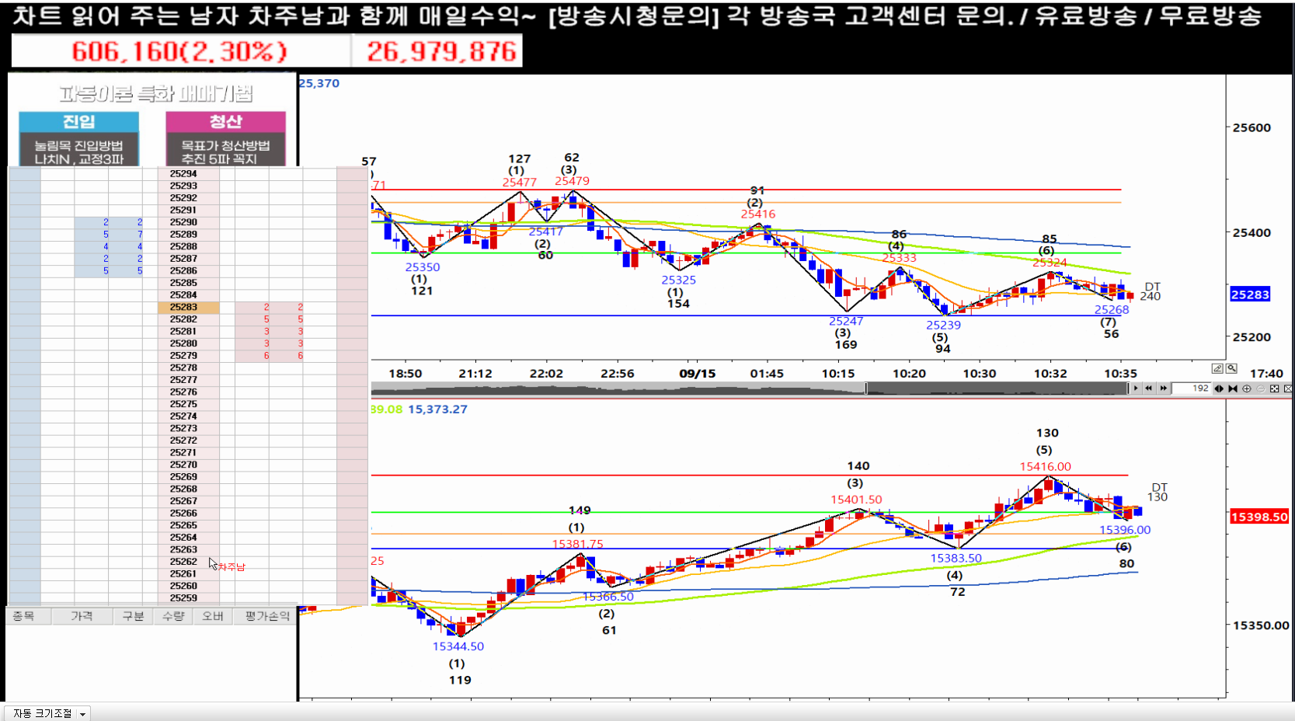
Task: Click the 평가손익 column header
Action: tap(267, 616)
